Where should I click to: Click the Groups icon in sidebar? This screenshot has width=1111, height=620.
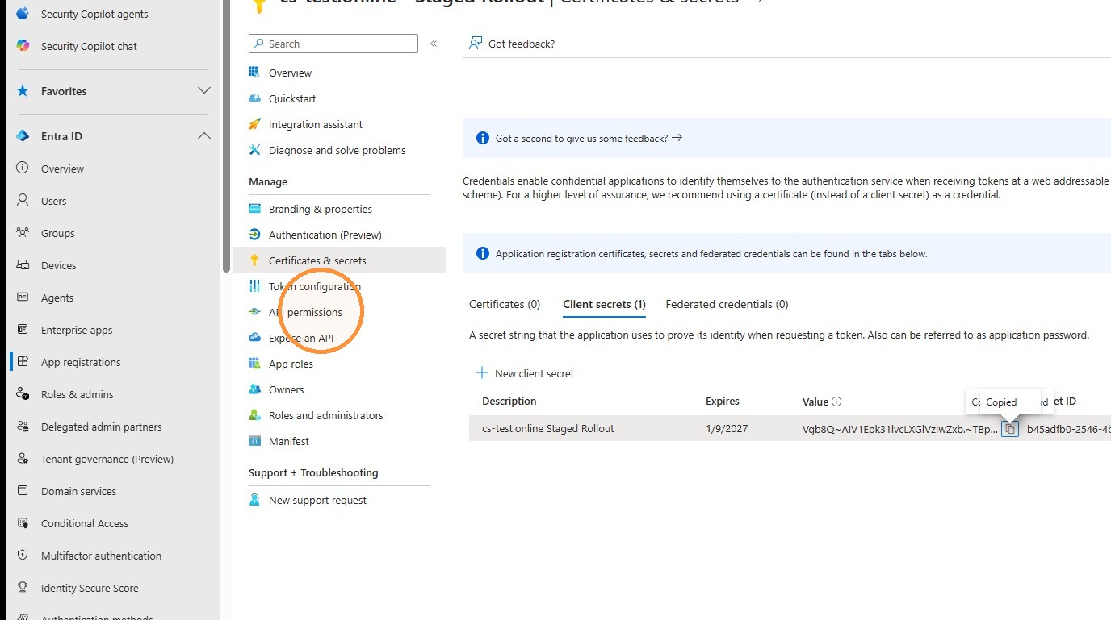pyautogui.click(x=23, y=233)
